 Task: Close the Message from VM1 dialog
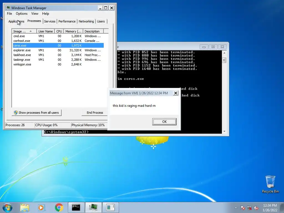coord(176,93)
